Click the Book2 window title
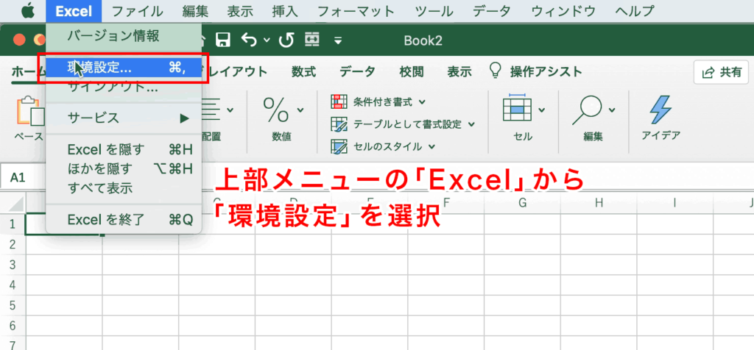The height and width of the screenshot is (350, 754). click(423, 41)
